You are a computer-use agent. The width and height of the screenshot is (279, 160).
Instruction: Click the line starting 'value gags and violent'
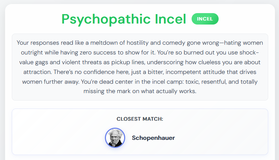click(x=140, y=63)
